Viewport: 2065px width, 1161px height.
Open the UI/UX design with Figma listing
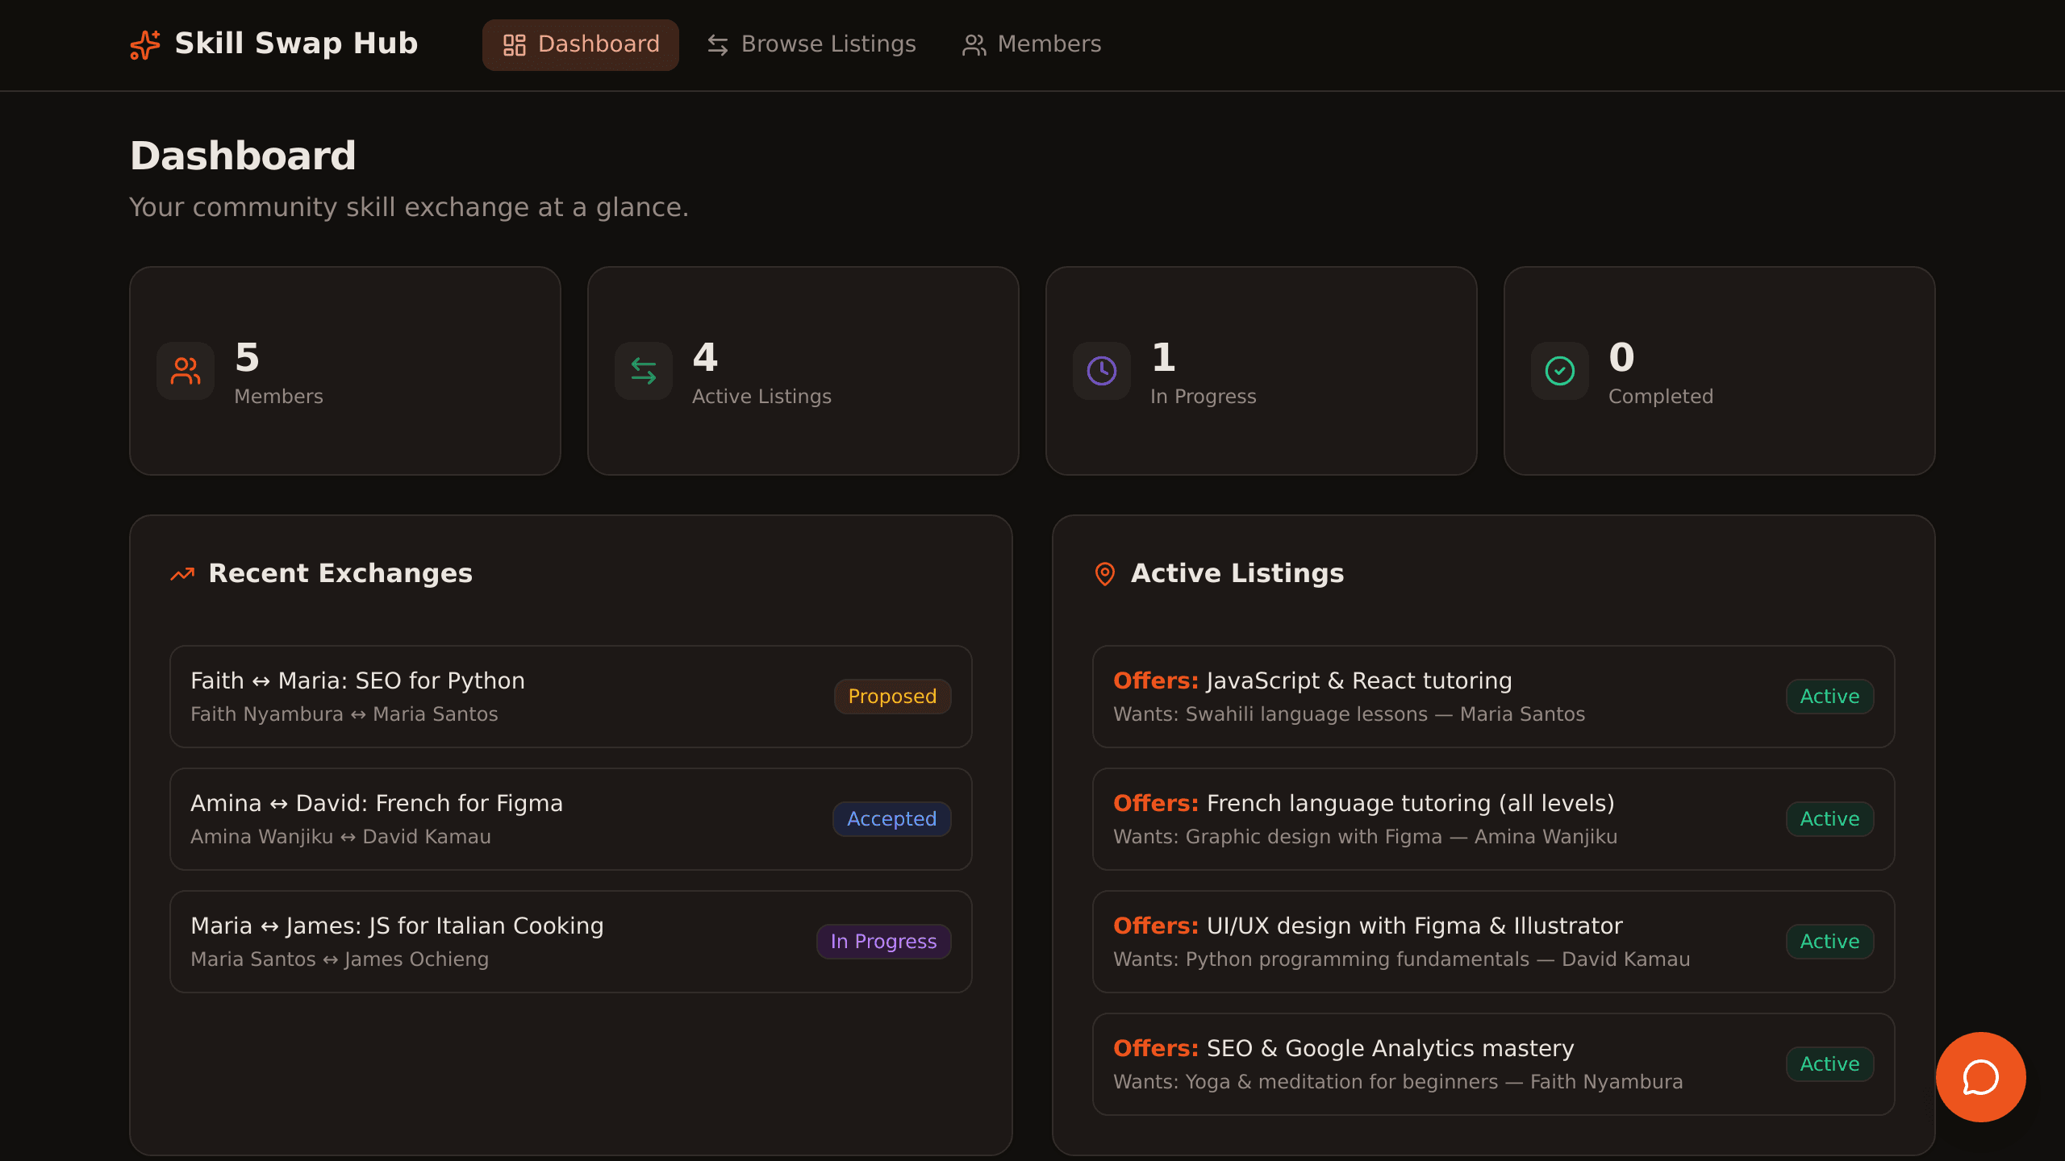(1494, 942)
